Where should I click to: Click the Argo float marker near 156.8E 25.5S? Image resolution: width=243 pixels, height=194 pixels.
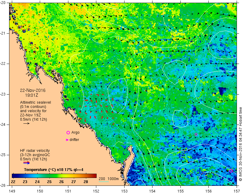231,171
